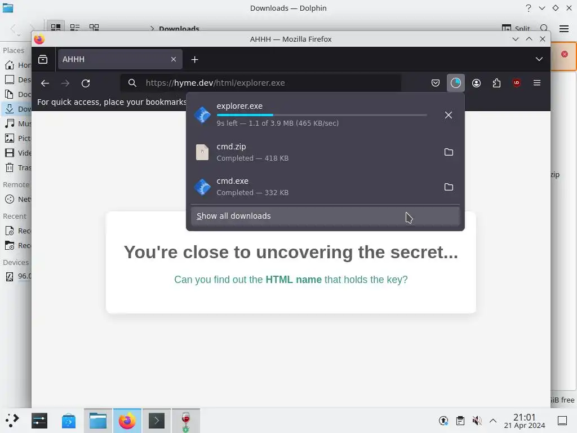The width and height of the screenshot is (577, 433).
Task: Go back in Firefox
Action: 45,83
